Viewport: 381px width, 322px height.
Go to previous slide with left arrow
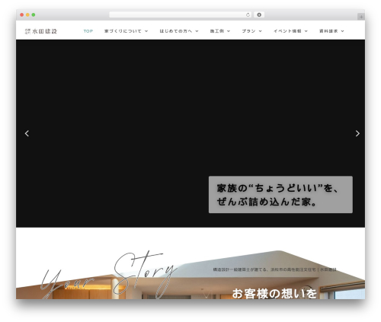pyautogui.click(x=27, y=133)
